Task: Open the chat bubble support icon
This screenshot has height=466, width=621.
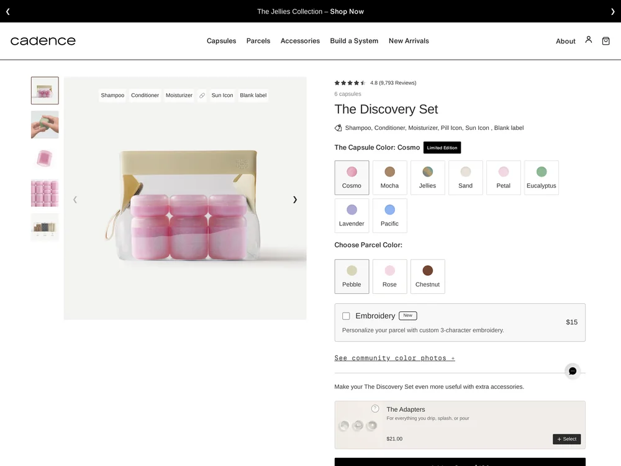Action: [573, 371]
